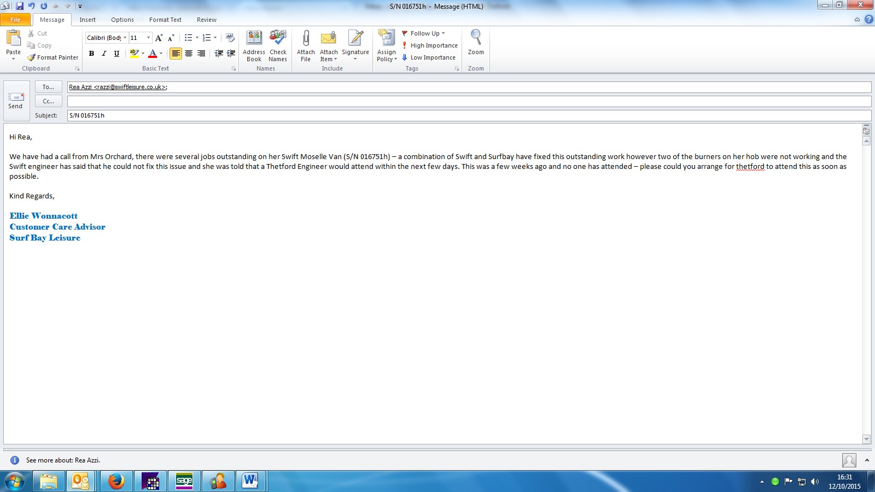Image resolution: width=875 pixels, height=492 pixels.
Task: Switch to Word from the taskbar
Action: pyautogui.click(x=250, y=481)
